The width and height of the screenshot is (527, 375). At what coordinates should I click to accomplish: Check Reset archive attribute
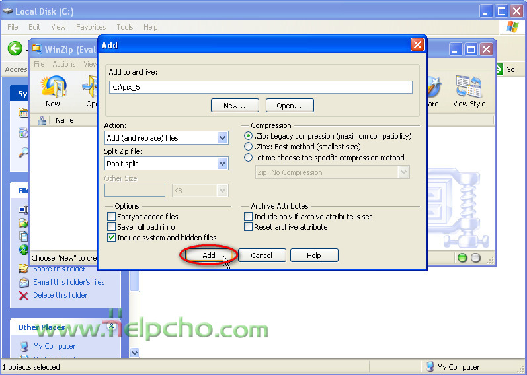tap(248, 227)
